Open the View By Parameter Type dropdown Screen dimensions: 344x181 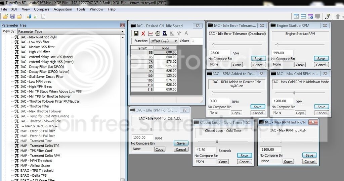[x=71, y=31]
